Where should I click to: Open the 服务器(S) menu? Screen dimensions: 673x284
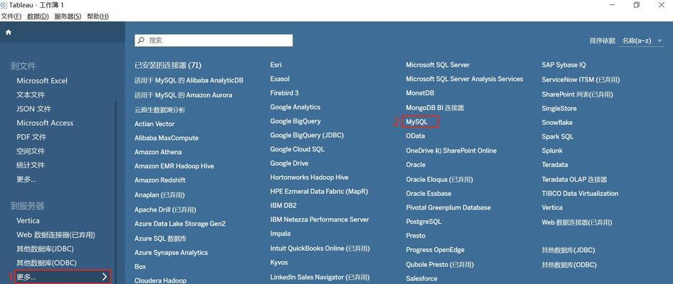click(68, 16)
